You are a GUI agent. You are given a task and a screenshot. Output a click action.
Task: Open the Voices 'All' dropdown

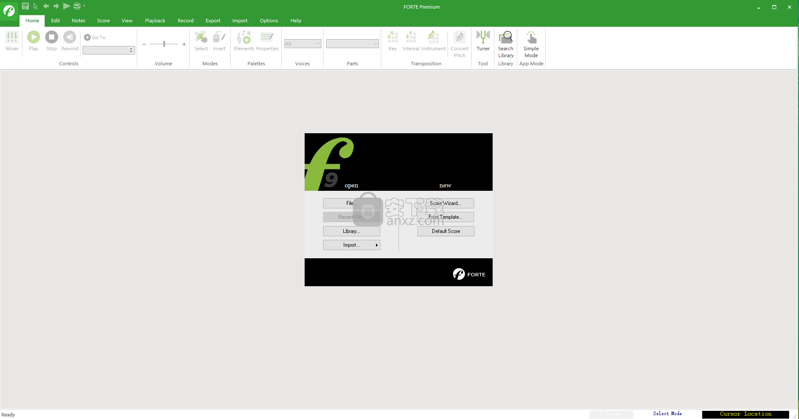click(302, 44)
